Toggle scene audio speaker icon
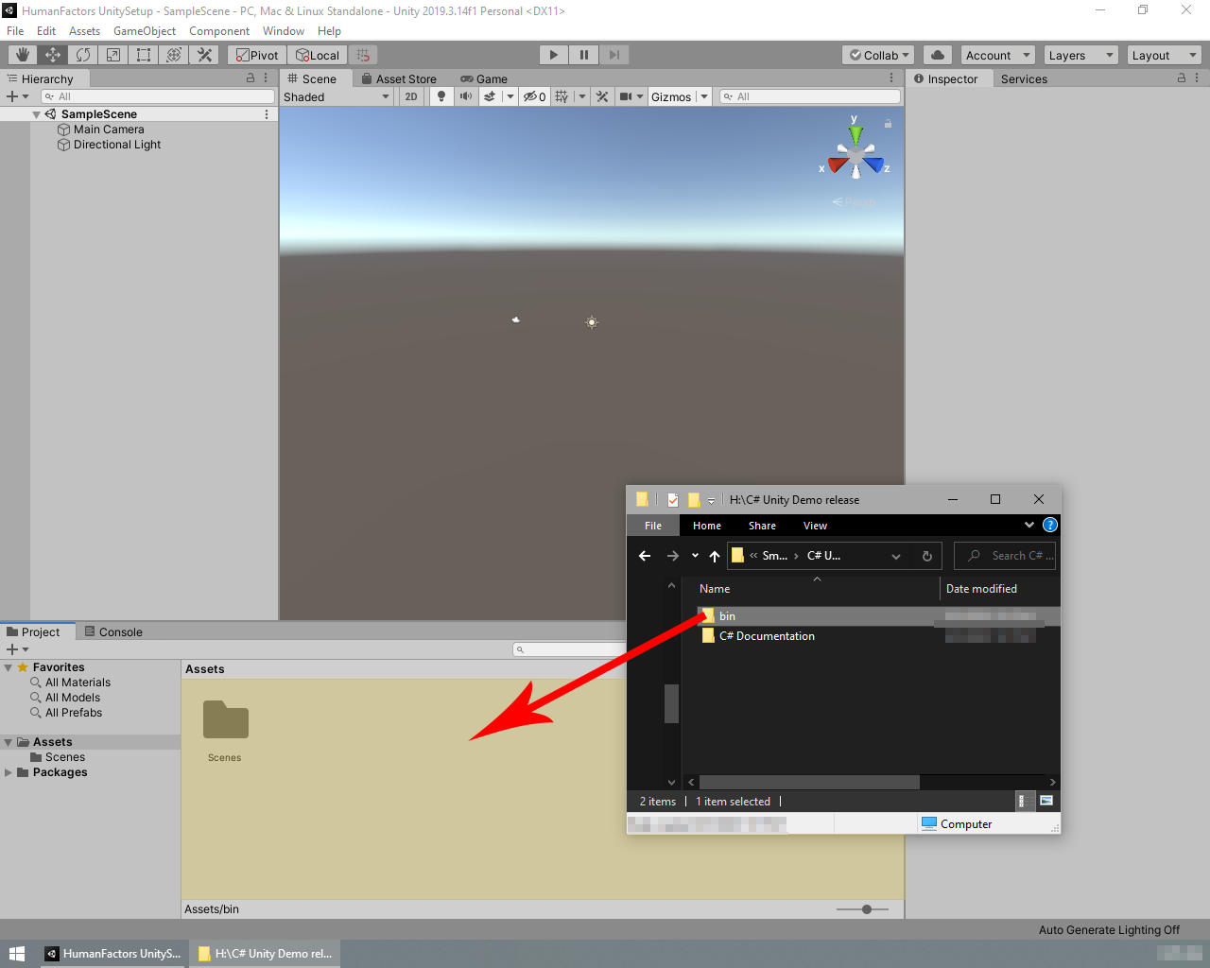Viewport: 1210px width, 968px height. [x=466, y=96]
